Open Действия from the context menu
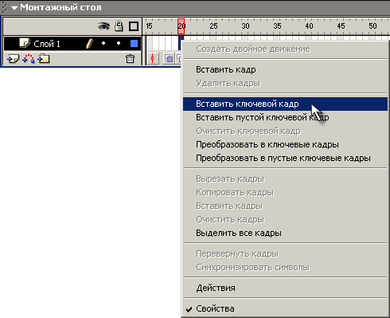390x318 pixels. click(x=285, y=288)
